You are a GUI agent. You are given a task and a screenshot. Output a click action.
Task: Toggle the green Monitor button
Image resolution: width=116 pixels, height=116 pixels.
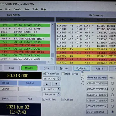coord(29,68)
